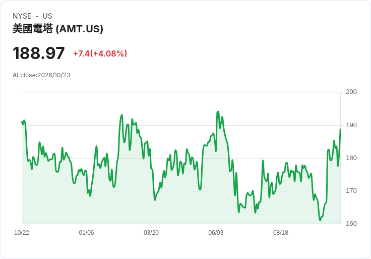
Task: Click the 10/22 x-axis date label
Action: [22, 233]
